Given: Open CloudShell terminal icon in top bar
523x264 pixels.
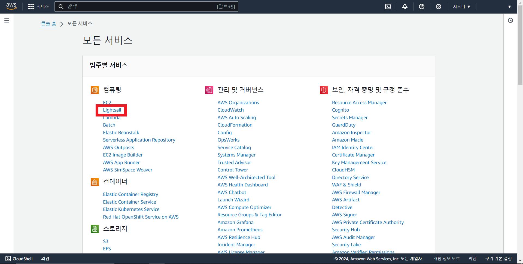Looking at the screenshot, I should [388, 7].
